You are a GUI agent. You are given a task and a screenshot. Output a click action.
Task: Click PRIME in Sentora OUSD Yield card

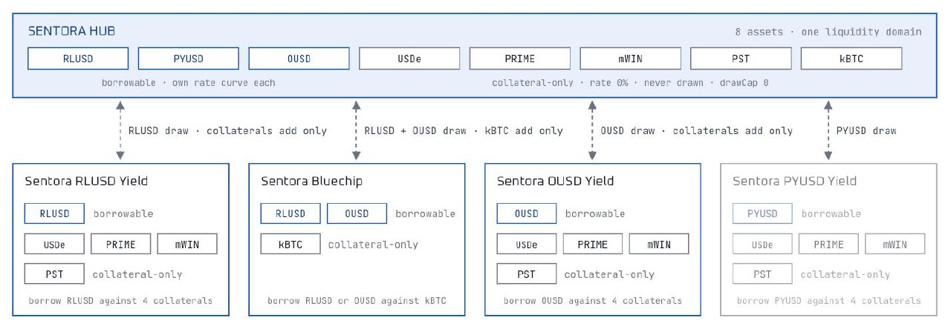pyautogui.click(x=592, y=244)
